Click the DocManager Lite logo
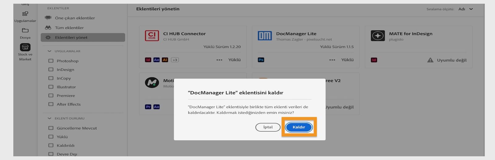495x160 pixels. pos(265,36)
